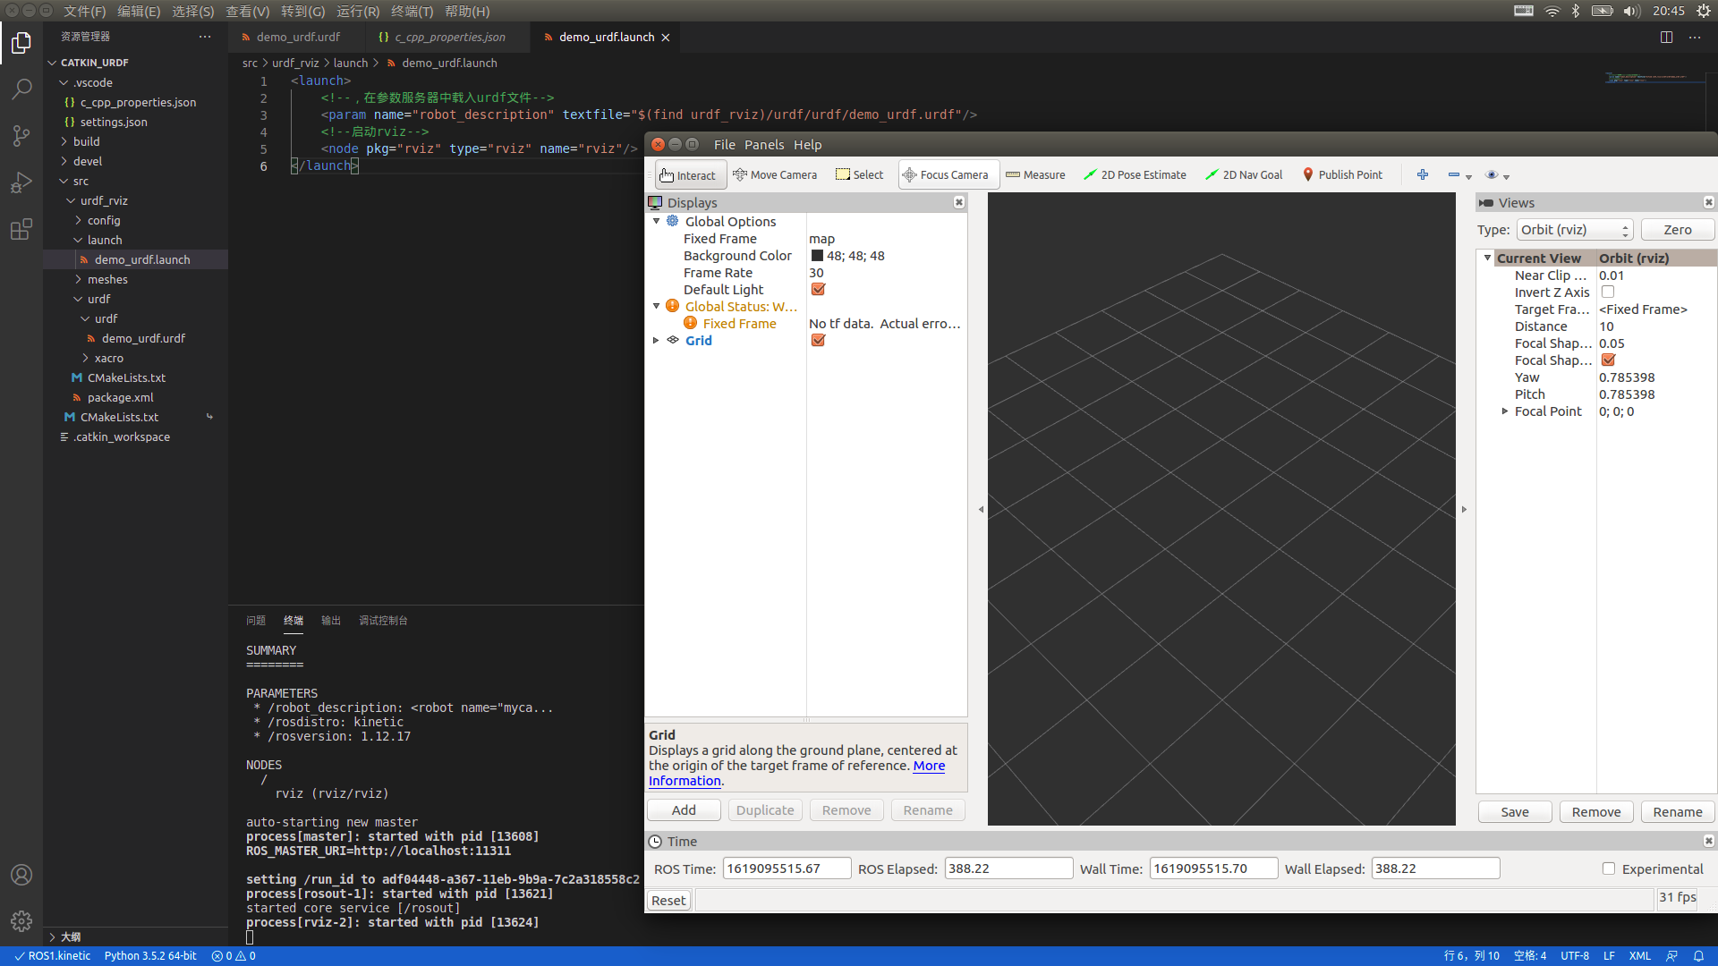Enable the Experimental checkbox
1718x966 pixels.
(x=1609, y=869)
